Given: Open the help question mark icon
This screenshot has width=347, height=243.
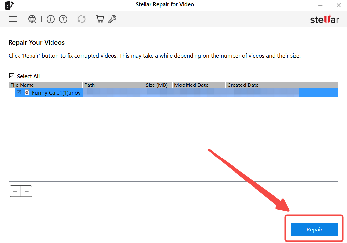Looking at the screenshot, I should [63, 19].
